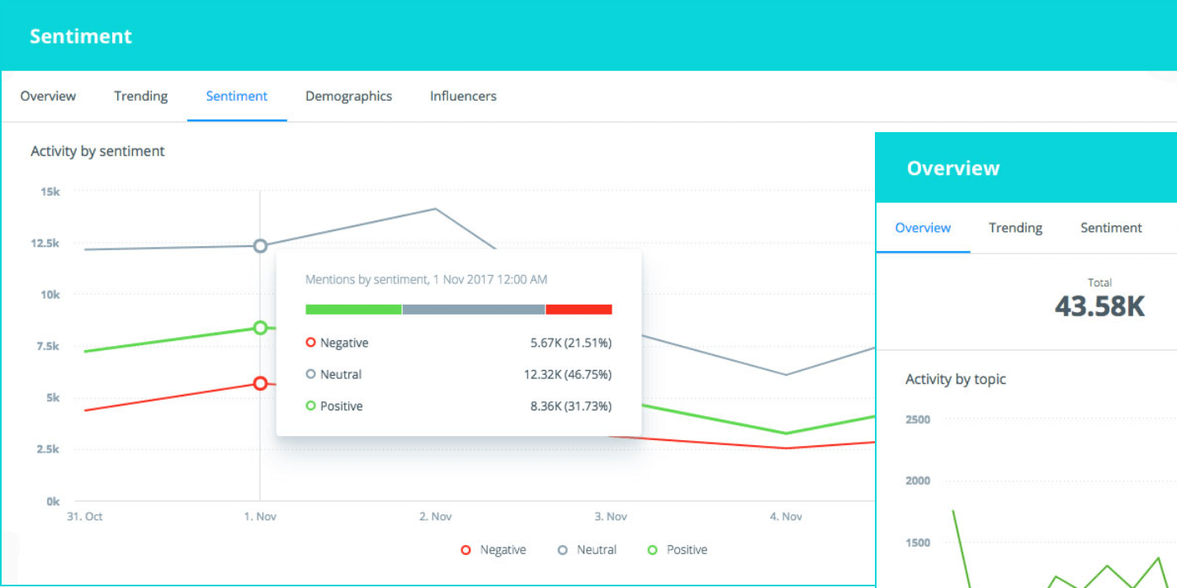The width and height of the screenshot is (1177, 588).
Task: Click the green Positive circle icon in the tooltip
Action: [x=313, y=405]
